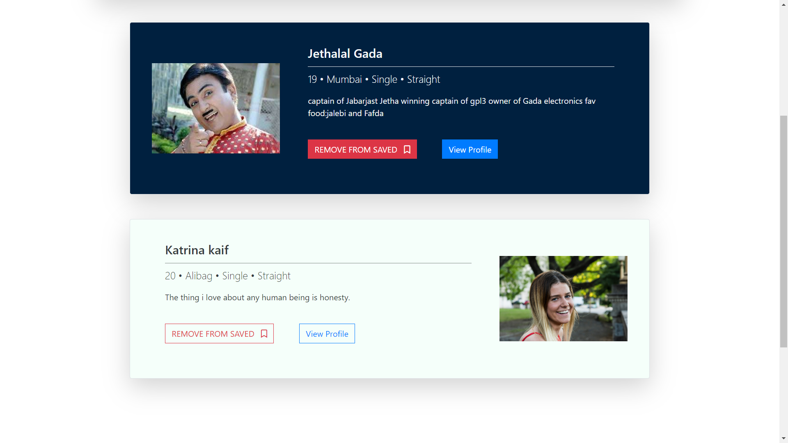Open Jethalal Gada's profile photo
This screenshot has width=788, height=443.
point(216,108)
